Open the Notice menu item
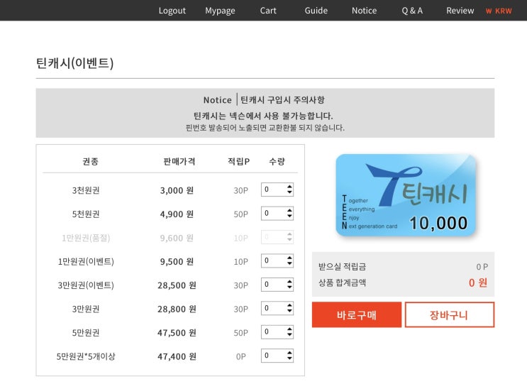Image resolution: width=527 pixels, height=384 pixels. (365, 11)
